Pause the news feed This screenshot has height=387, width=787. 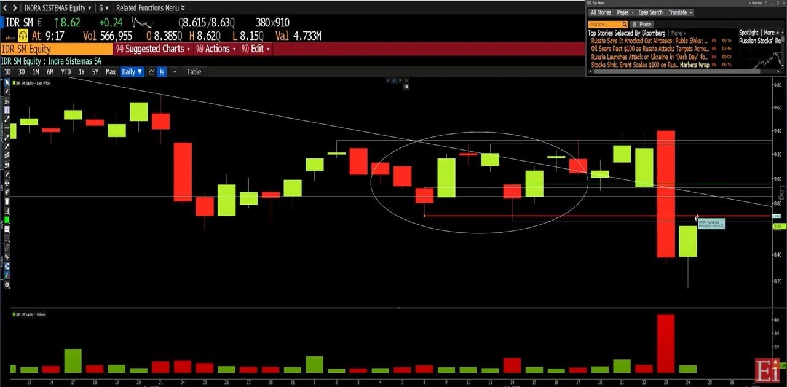642,24
